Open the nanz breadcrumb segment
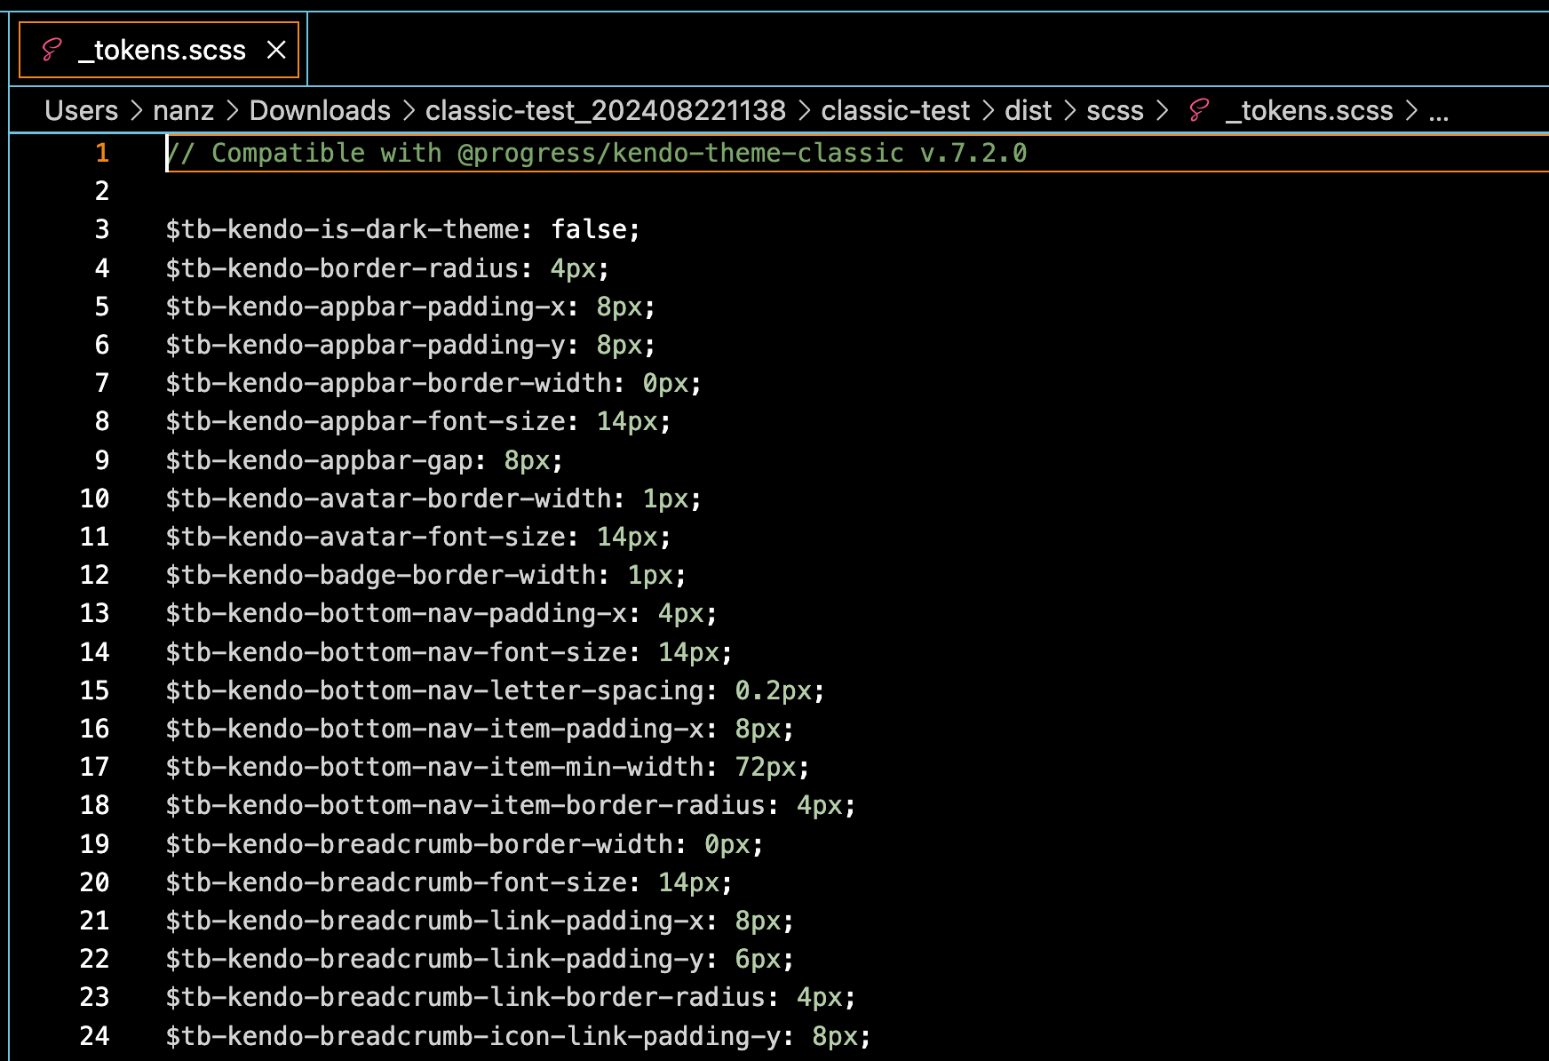Screen dimensions: 1549x1061 (x=183, y=110)
